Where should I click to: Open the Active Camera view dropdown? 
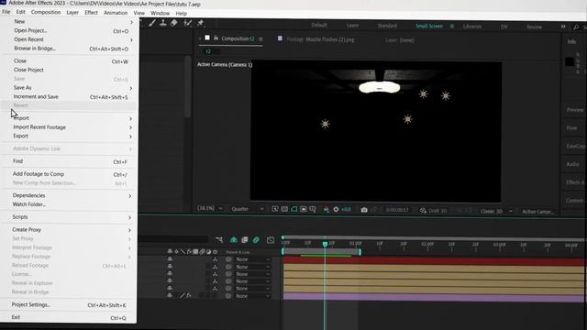click(x=537, y=212)
